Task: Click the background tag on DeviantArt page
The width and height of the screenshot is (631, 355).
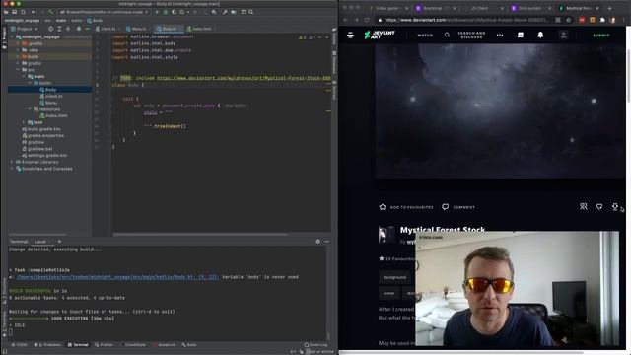Action: tap(394, 277)
